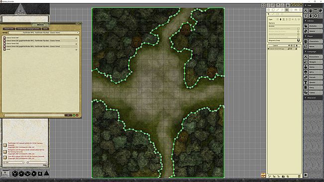Open the language dropdown beside chat mode
324x182 pixels.
pos(36,163)
